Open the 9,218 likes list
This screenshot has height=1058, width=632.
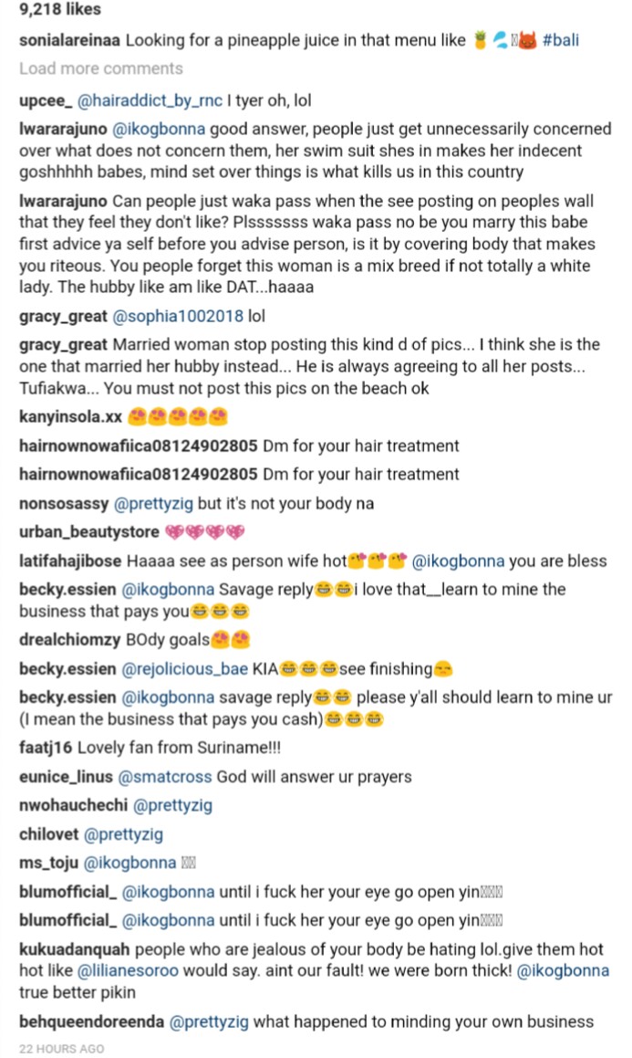pos(60,10)
